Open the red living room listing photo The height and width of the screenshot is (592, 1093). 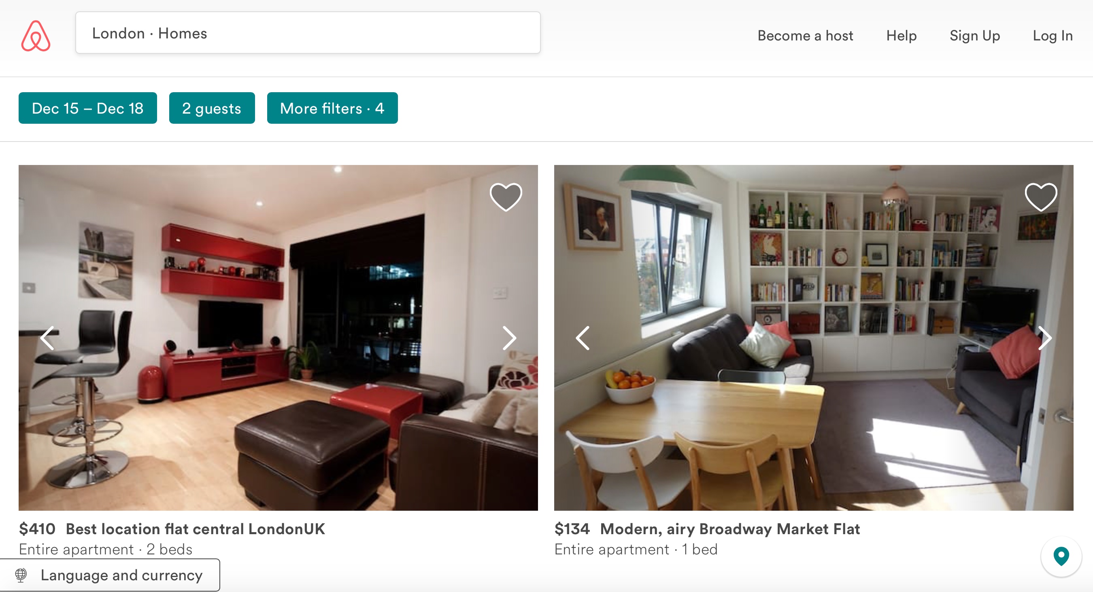[279, 338]
